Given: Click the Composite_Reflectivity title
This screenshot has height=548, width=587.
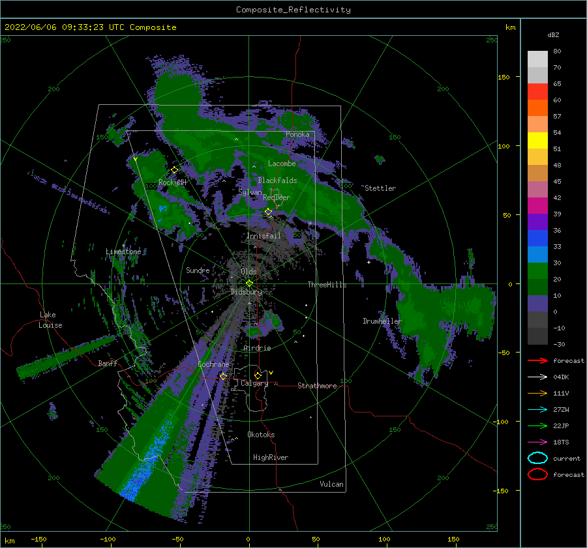Looking at the screenshot, I should (293, 10).
